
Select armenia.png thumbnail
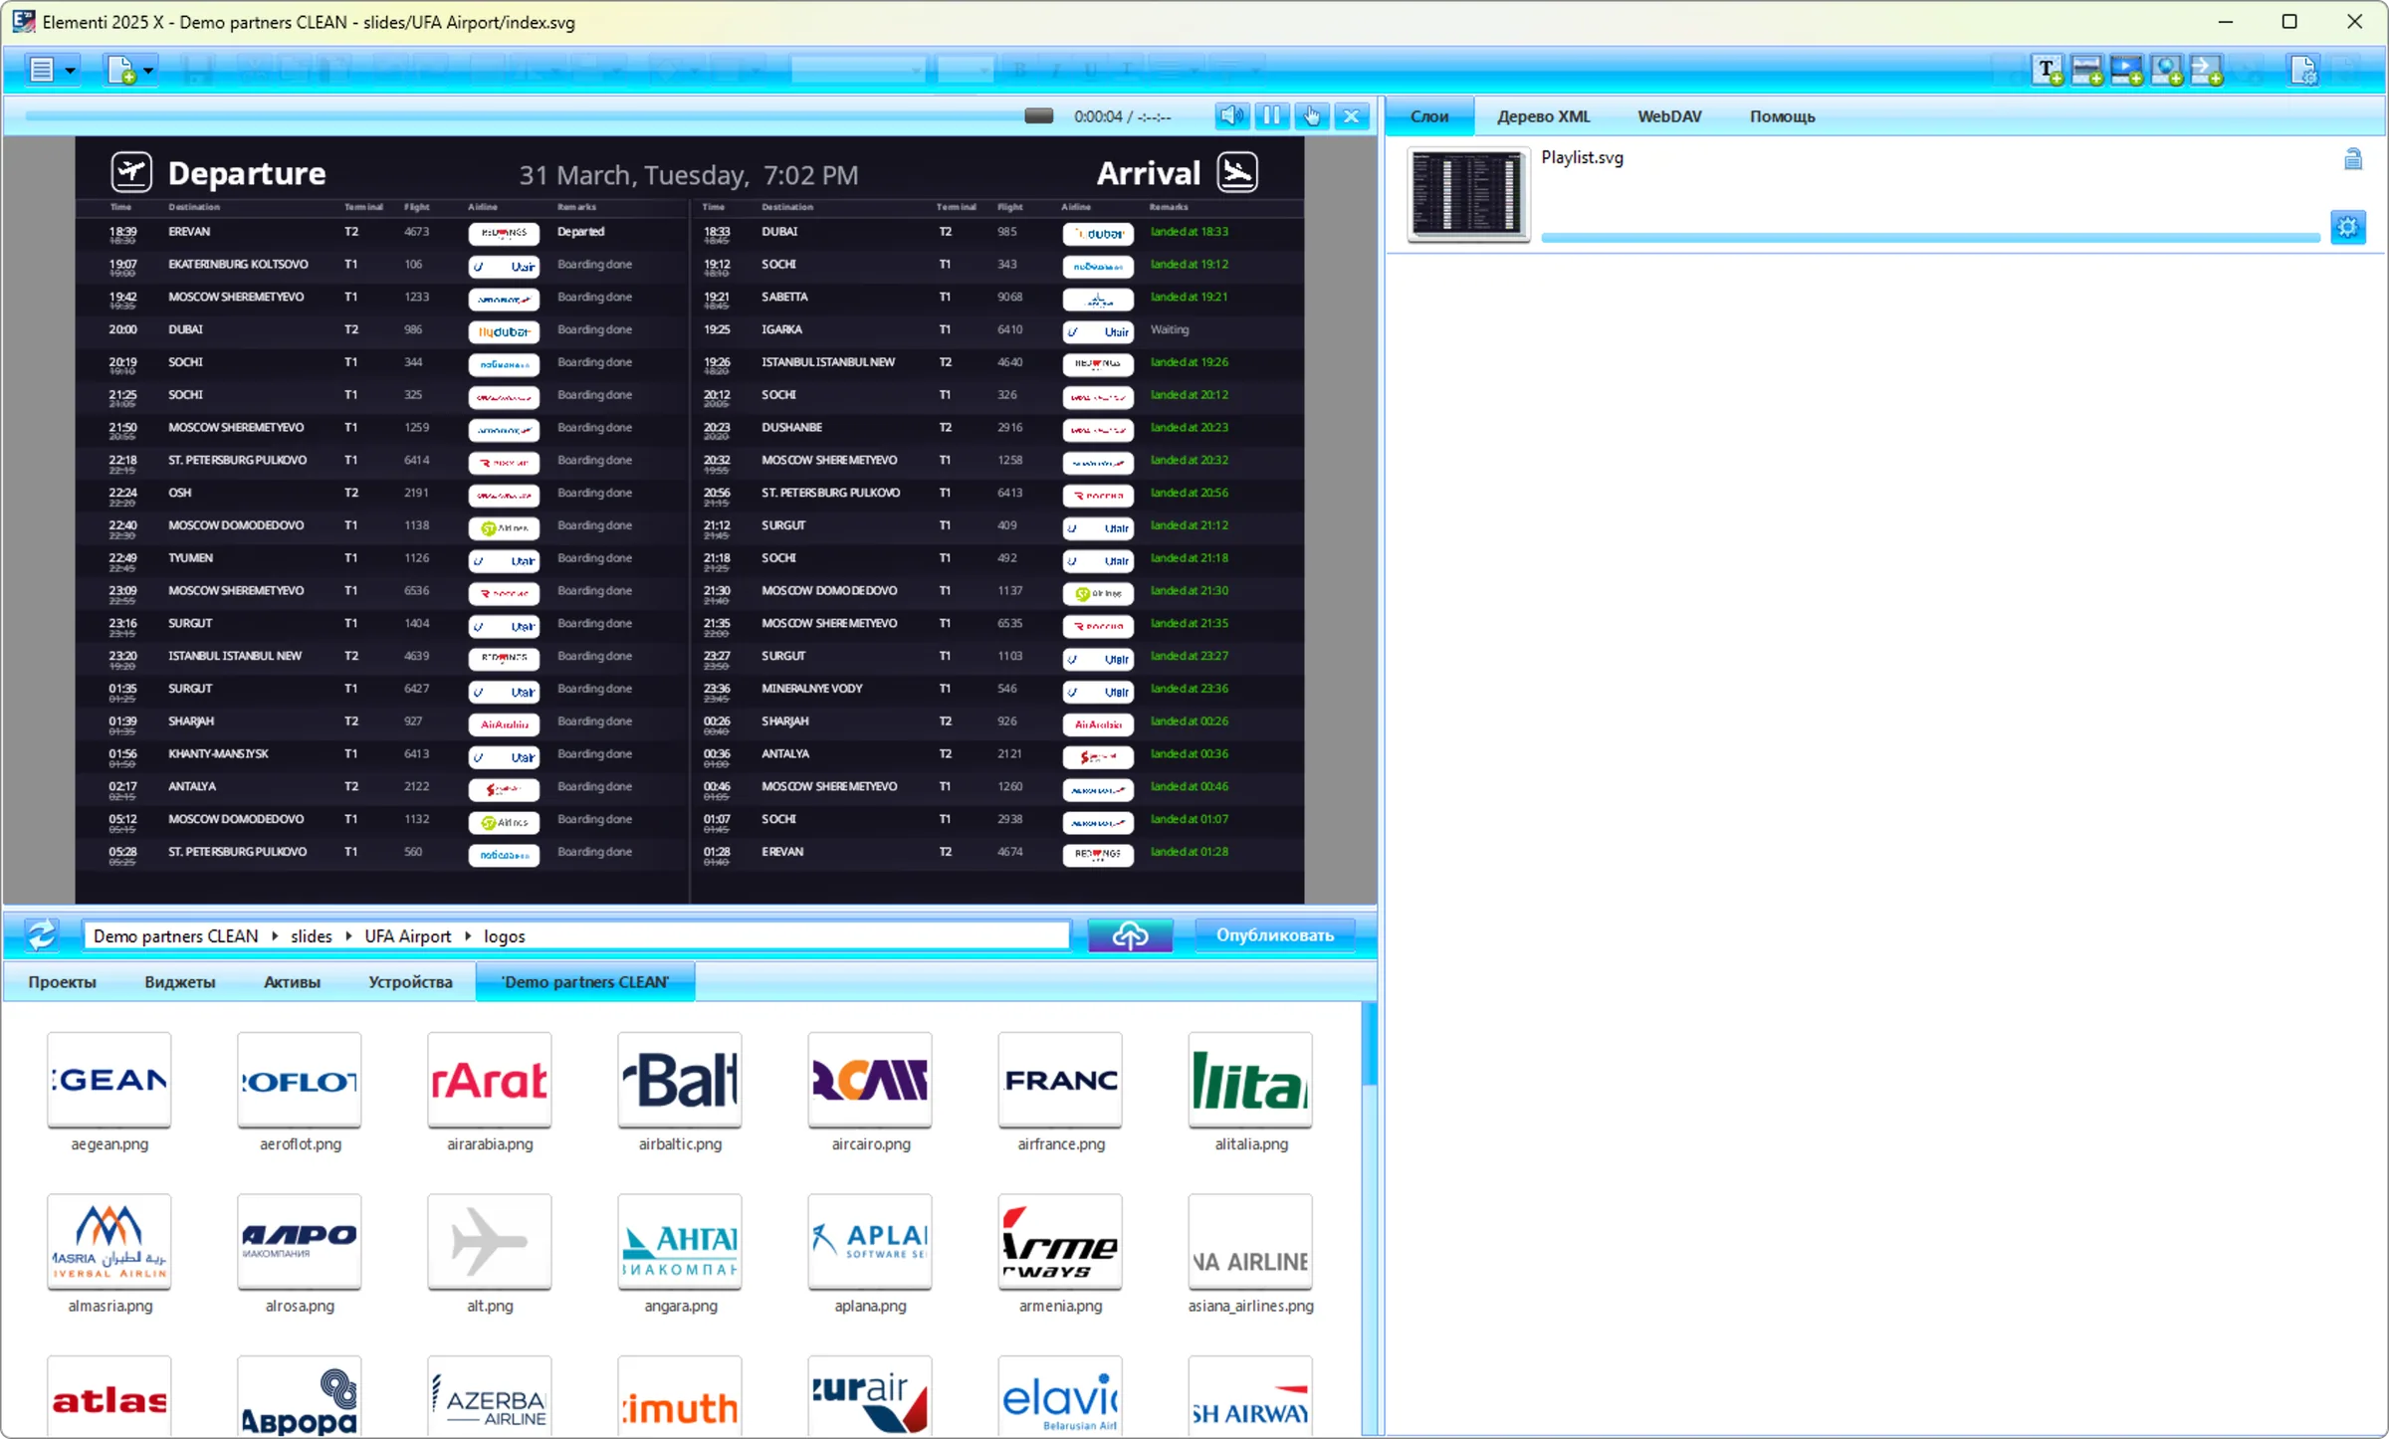point(1059,1241)
